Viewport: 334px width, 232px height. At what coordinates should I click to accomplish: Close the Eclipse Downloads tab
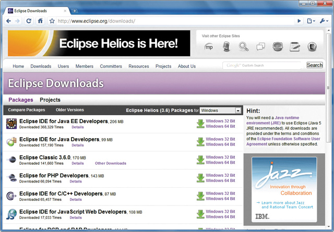65,11
